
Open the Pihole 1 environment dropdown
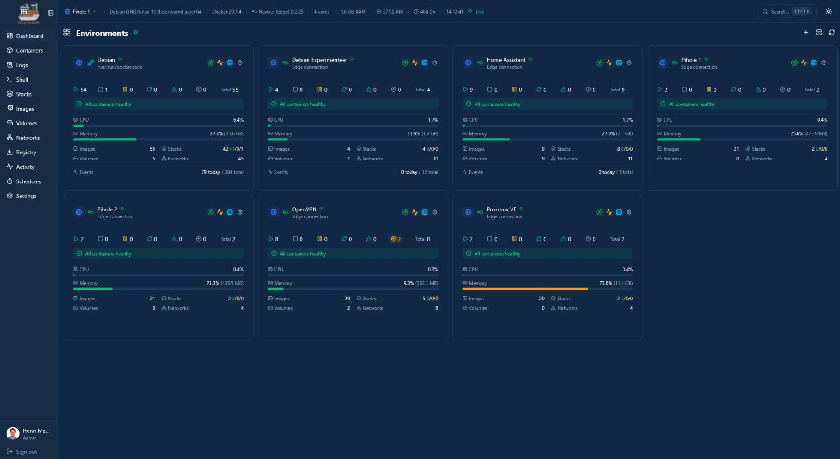click(80, 12)
